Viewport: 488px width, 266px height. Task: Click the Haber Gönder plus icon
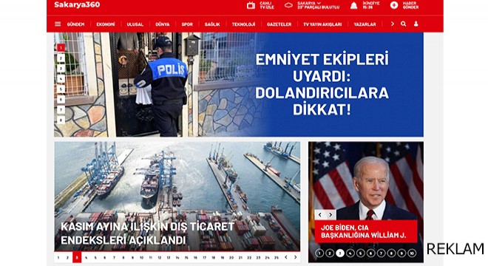394,5
